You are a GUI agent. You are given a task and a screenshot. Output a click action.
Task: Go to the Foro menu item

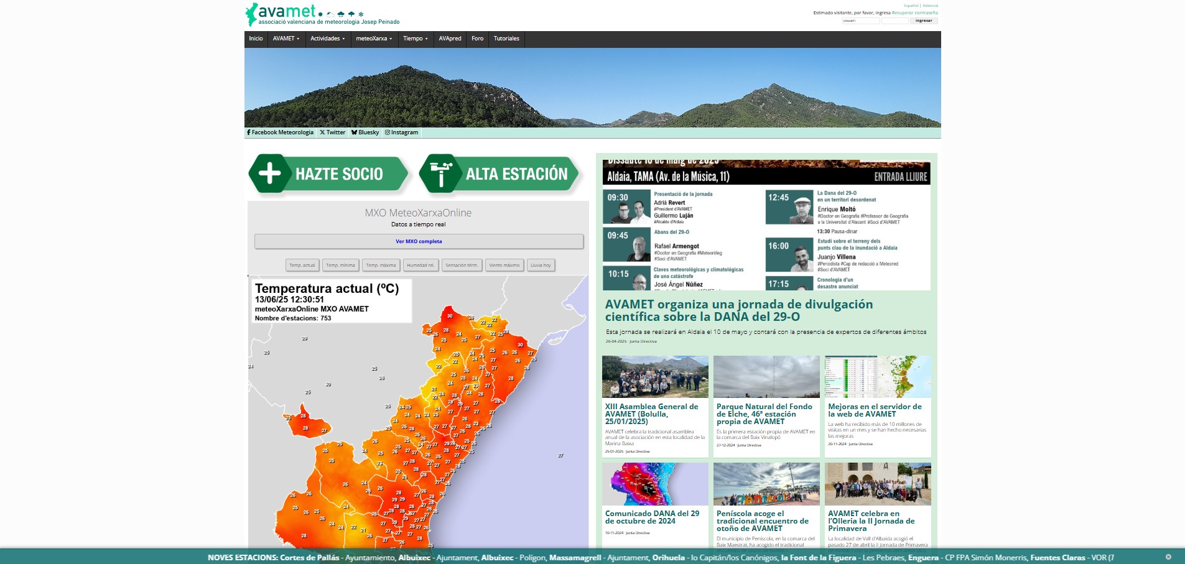tap(477, 39)
